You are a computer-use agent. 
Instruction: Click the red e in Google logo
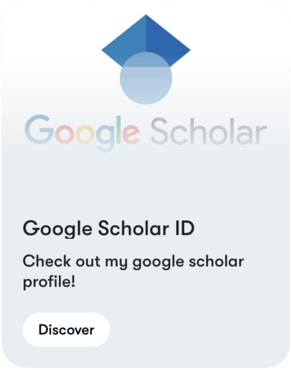(x=130, y=134)
